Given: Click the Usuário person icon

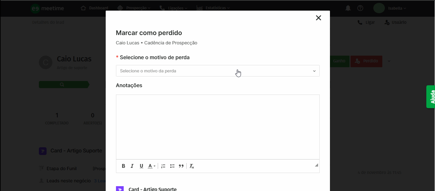Looking at the screenshot, I should (x=386, y=22).
